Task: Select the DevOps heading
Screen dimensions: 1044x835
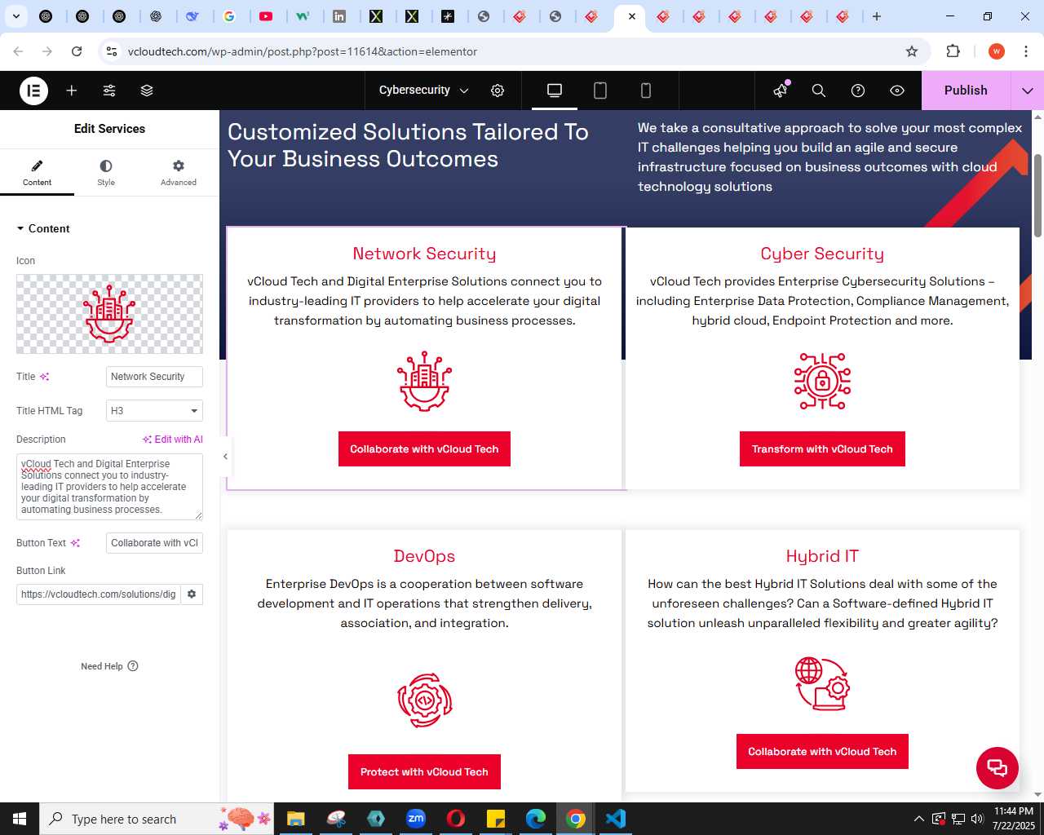Action: coord(424,556)
